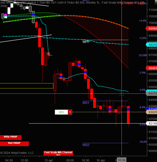
Task: Click the -8.0% weekly percent label
Action: coord(142,124)
